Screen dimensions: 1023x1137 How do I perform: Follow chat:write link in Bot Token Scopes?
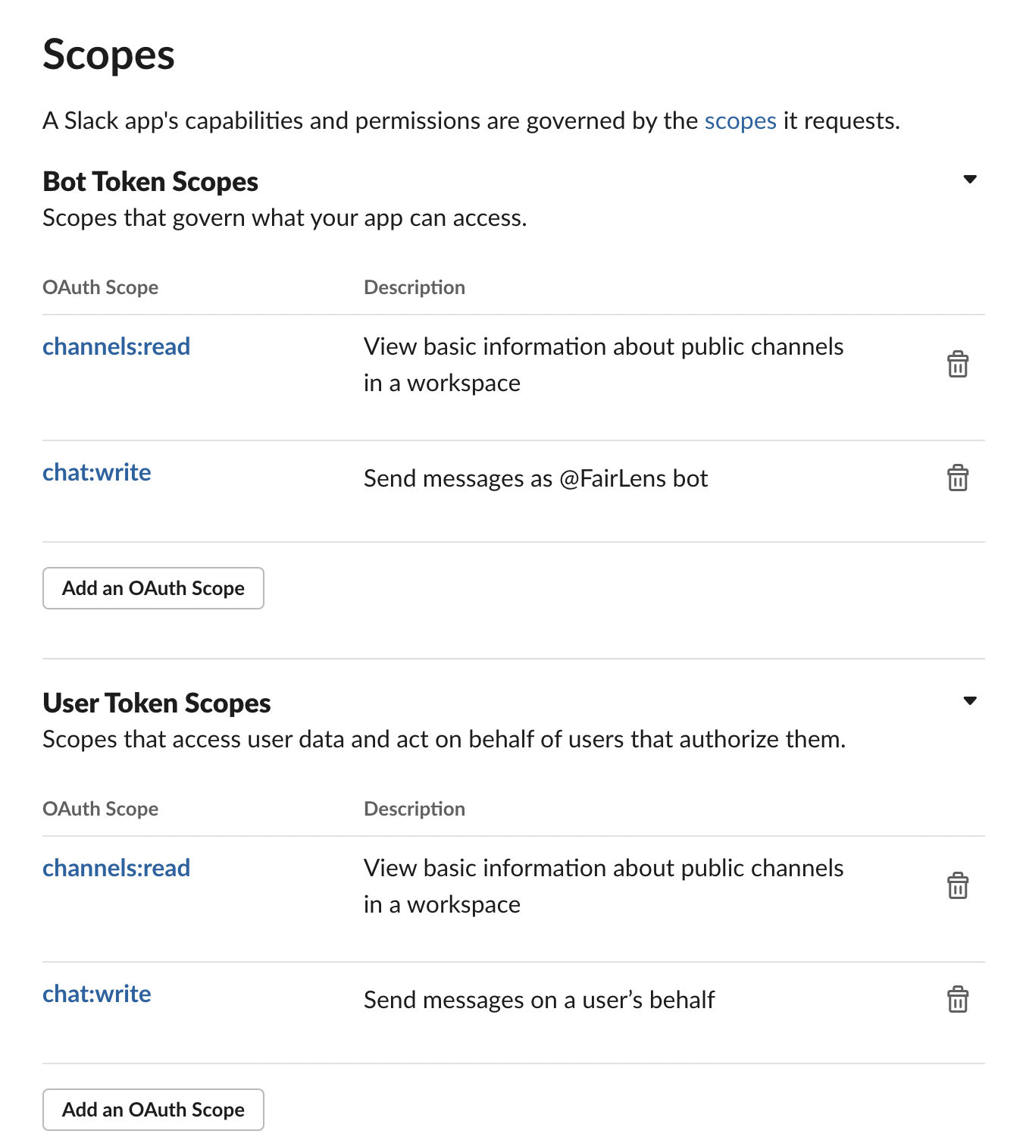[97, 473]
